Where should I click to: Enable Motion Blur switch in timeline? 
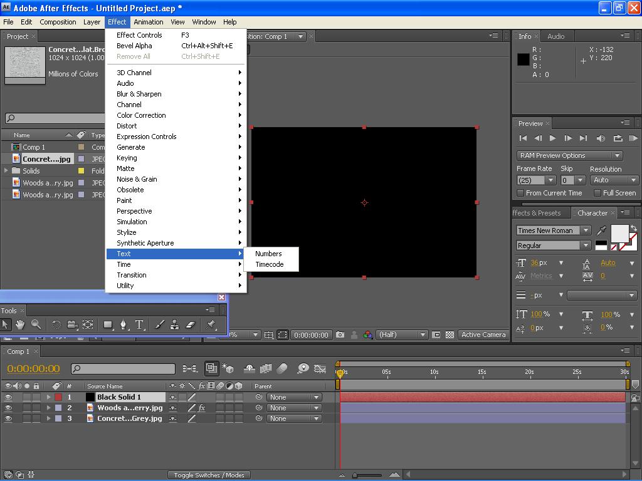point(283,368)
